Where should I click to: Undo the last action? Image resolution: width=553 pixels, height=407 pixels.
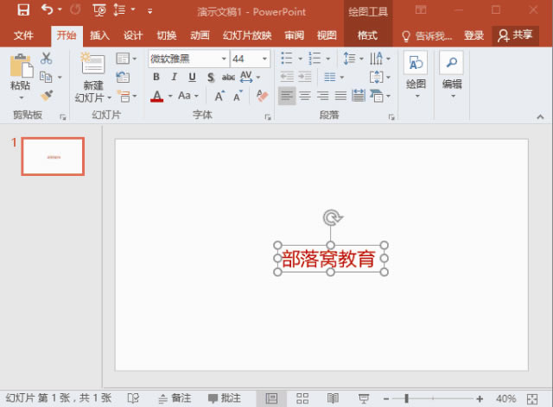coord(48,9)
